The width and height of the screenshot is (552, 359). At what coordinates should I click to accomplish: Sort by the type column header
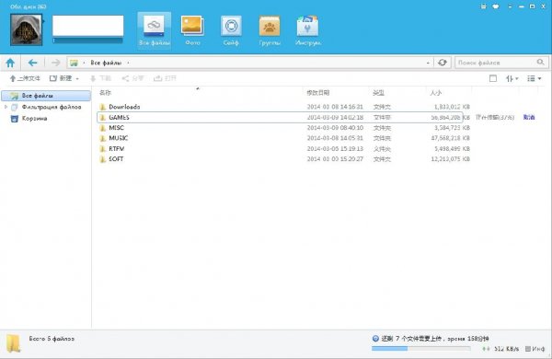(x=378, y=93)
